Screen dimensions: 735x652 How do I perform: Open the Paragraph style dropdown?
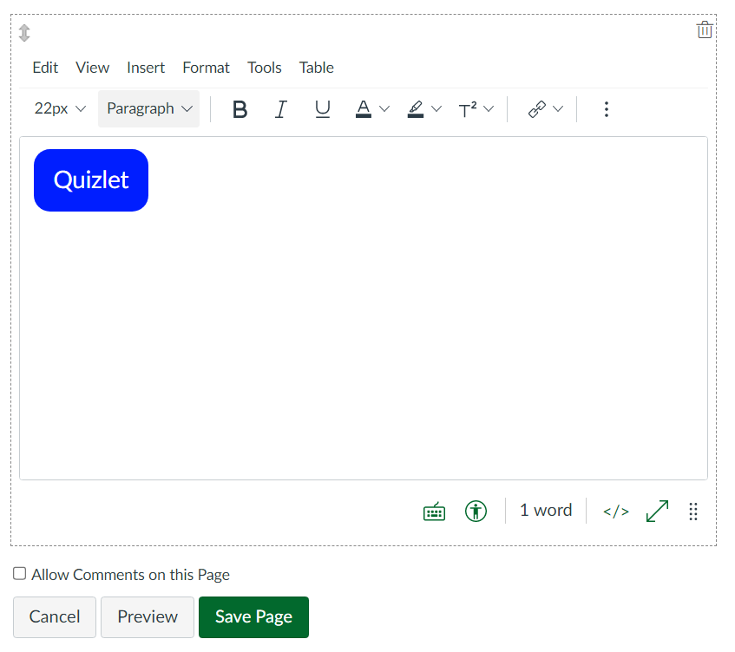point(148,108)
